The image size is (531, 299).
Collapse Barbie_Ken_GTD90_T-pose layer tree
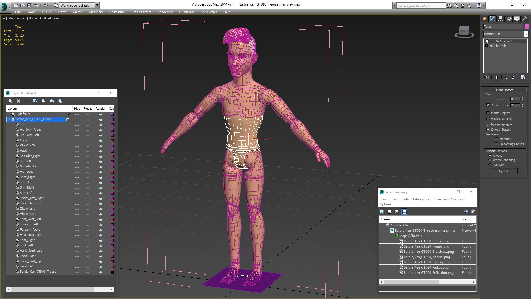point(9,119)
